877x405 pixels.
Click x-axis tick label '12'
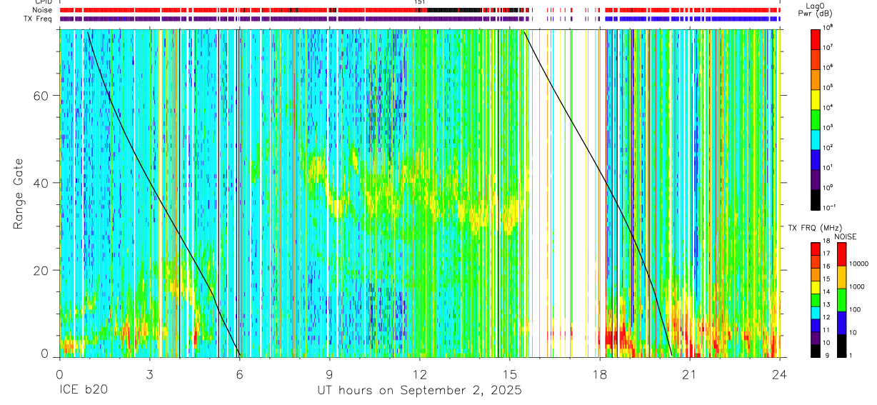(420, 374)
